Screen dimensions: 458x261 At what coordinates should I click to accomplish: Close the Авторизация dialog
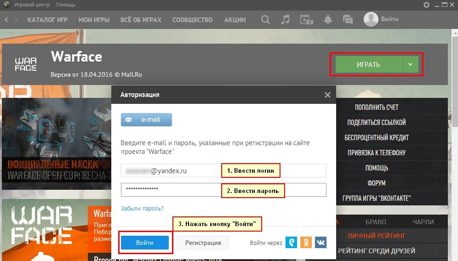[x=327, y=95]
